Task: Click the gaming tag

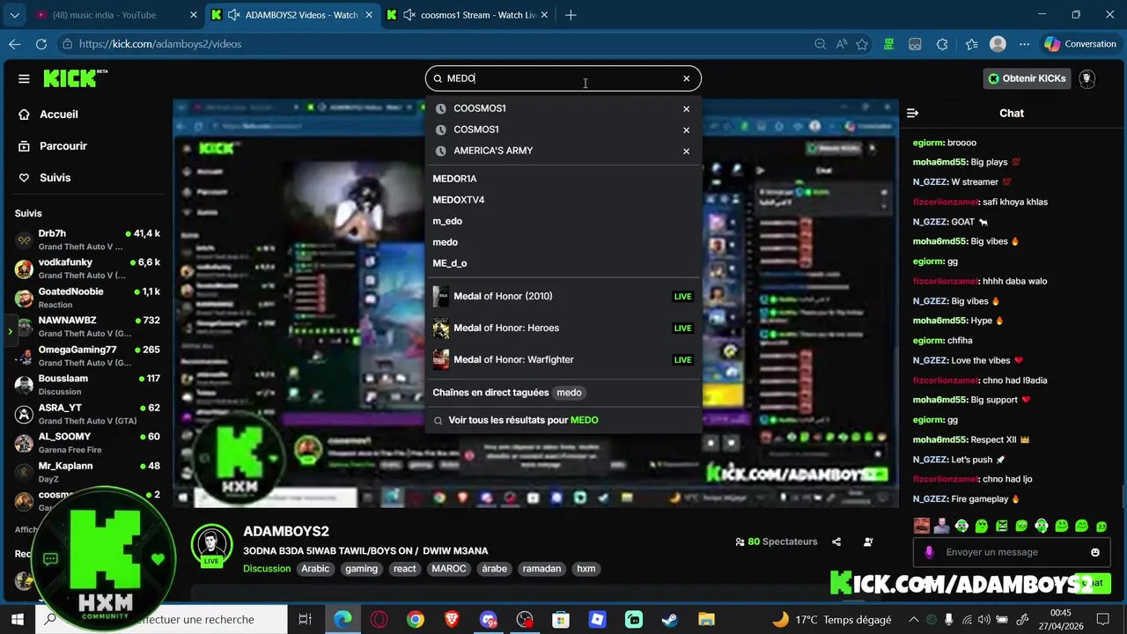Action: (361, 569)
